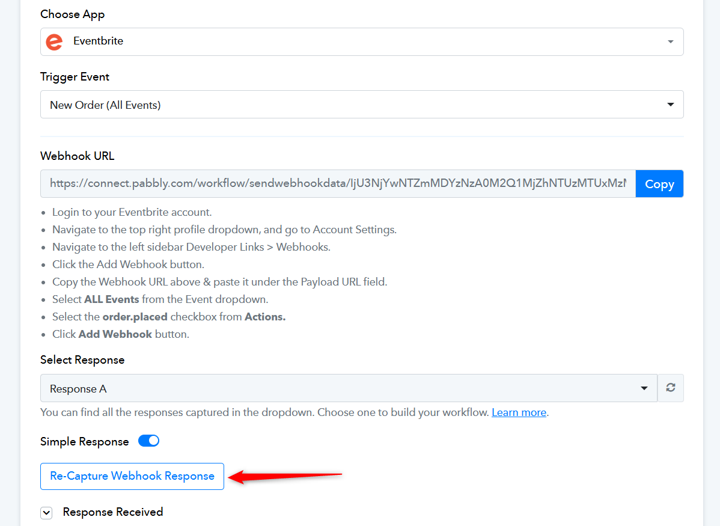Click the Choose App label

tap(73, 14)
